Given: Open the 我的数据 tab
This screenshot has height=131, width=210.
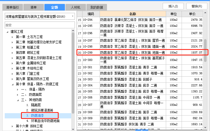Looking at the screenshot, I should pos(96,7).
